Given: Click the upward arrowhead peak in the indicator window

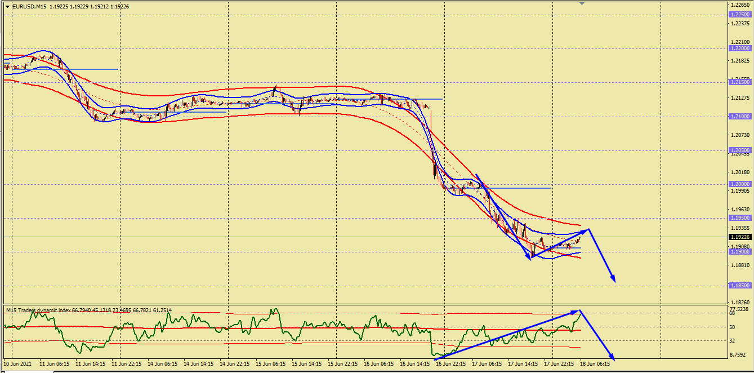Looking at the screenshot, I should tap(579, 310).
